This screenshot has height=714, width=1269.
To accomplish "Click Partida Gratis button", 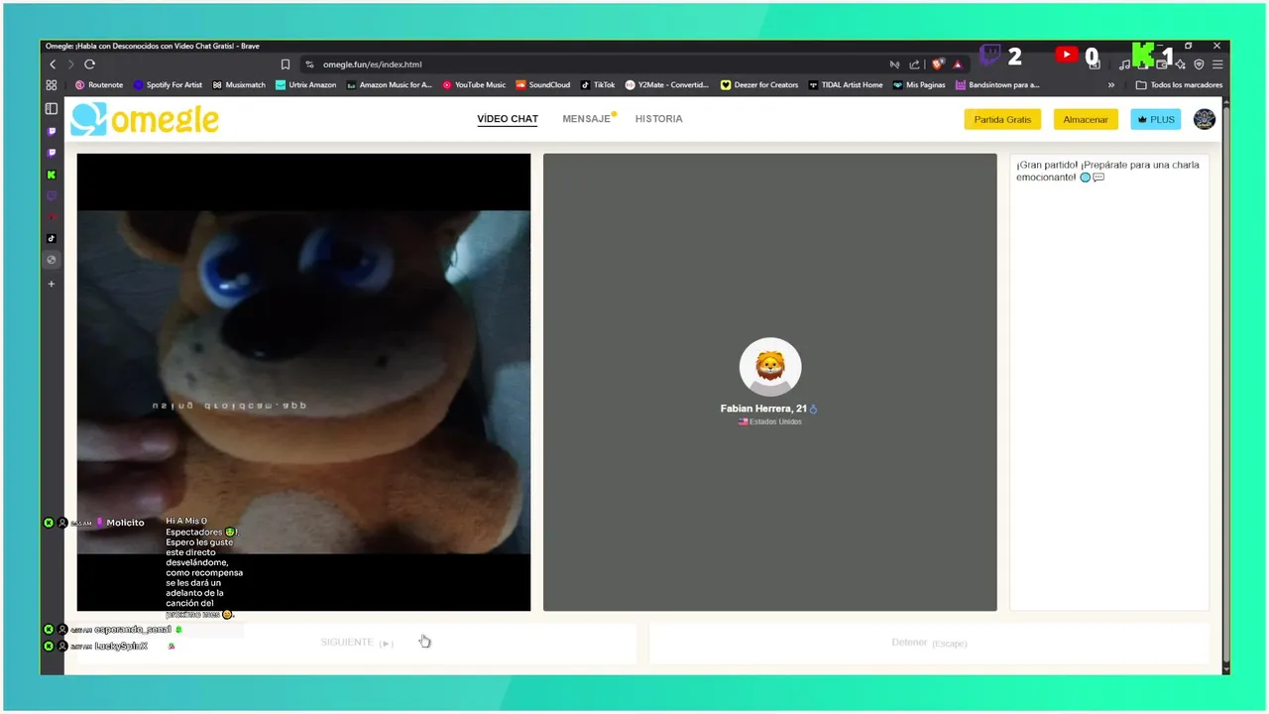I will pos(1002,119).
